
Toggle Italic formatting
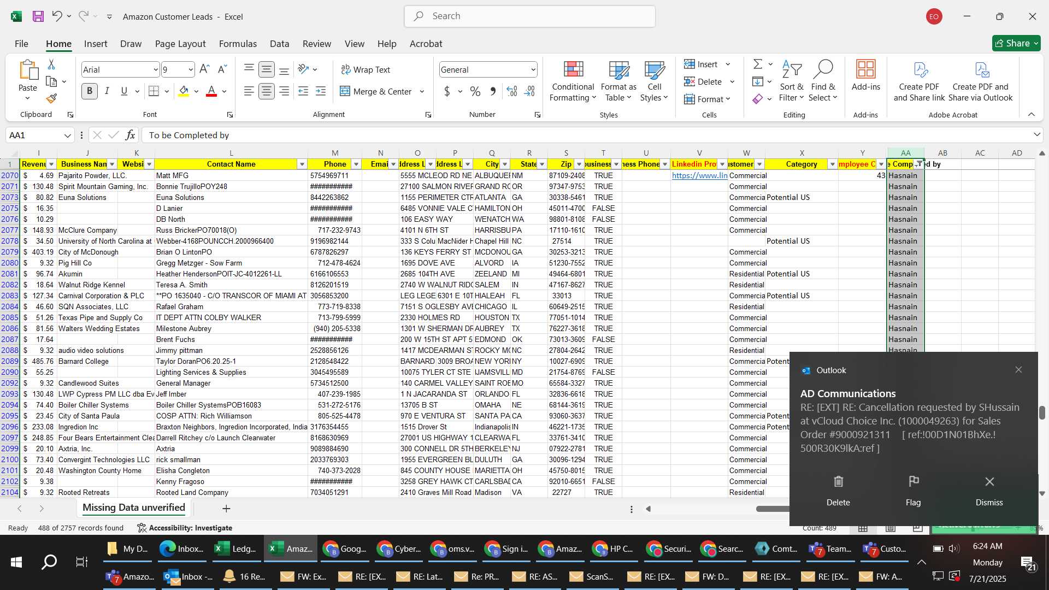(107, 91)
